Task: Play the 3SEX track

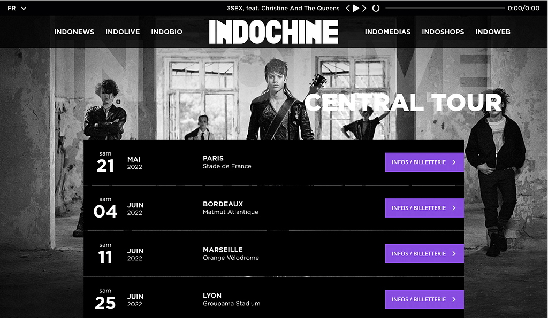Action: point(356,8)
